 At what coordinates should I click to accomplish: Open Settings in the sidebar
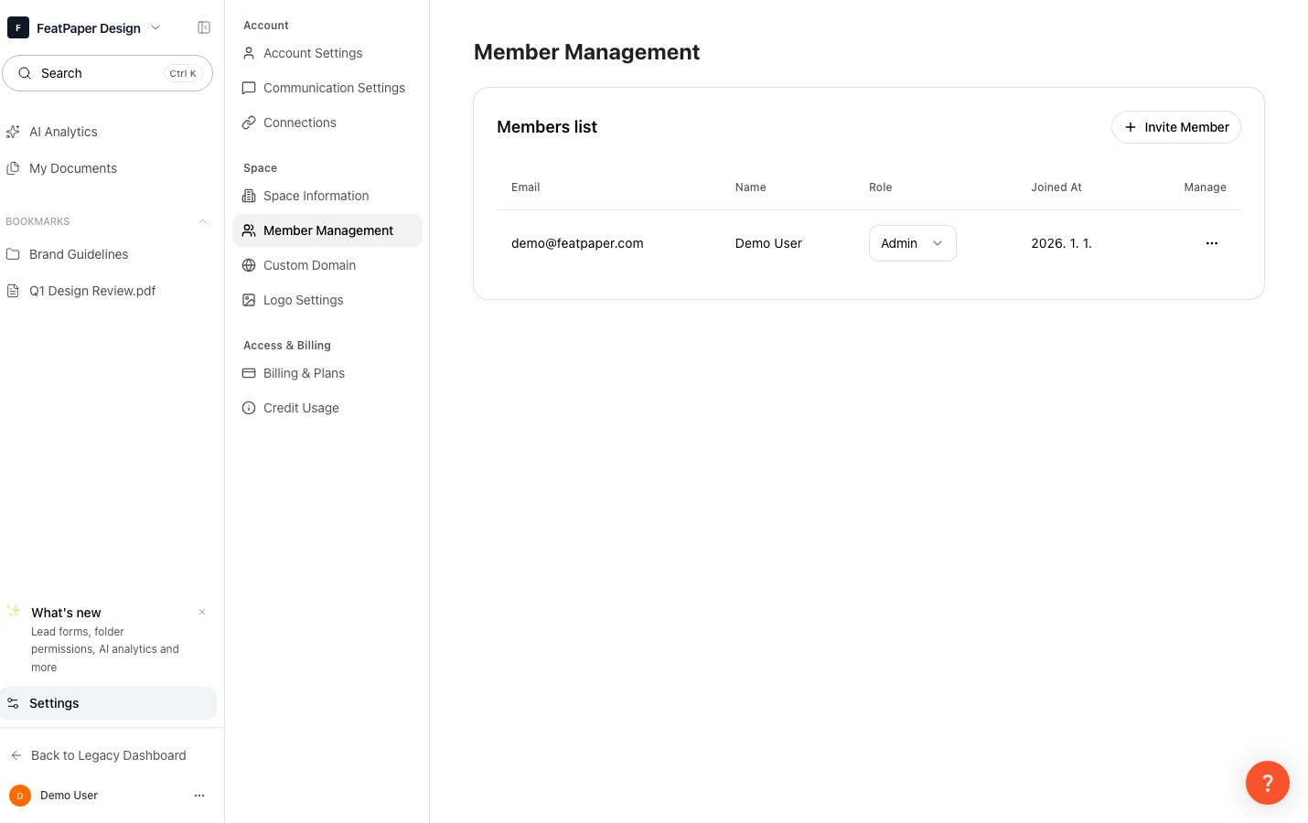click(108, 703)
